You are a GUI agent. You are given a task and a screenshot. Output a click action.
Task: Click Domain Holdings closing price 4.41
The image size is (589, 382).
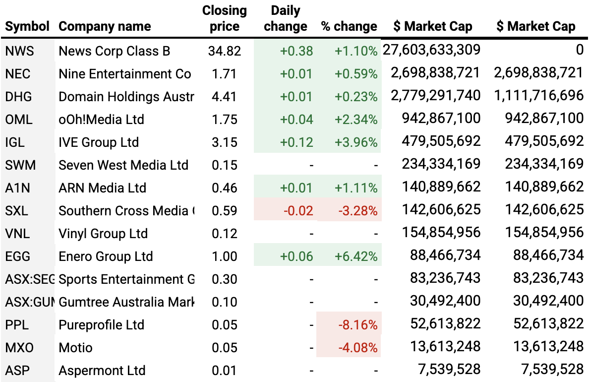(225, 97)
